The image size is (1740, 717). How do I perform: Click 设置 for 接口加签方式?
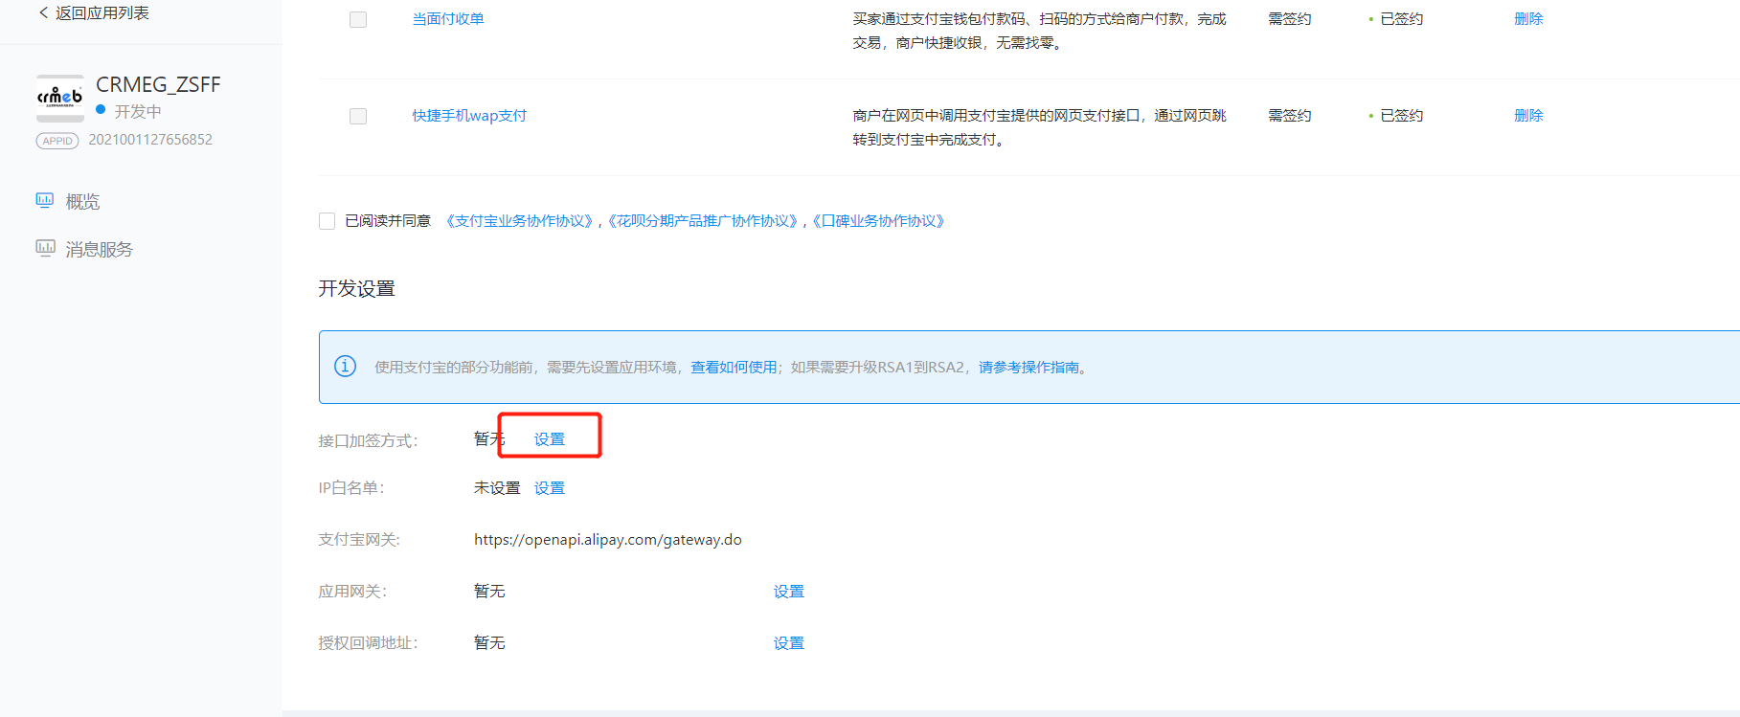(x=550, y=439)
